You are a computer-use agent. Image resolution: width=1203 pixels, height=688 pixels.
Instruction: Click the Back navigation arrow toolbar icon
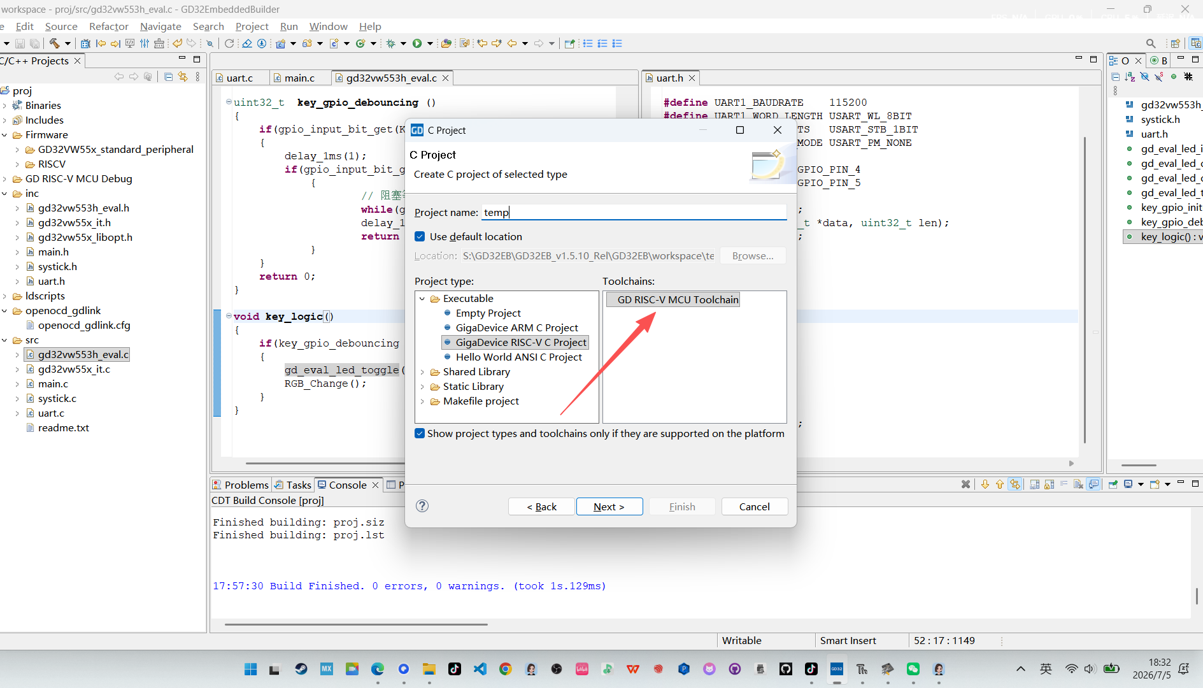(512, 43)
